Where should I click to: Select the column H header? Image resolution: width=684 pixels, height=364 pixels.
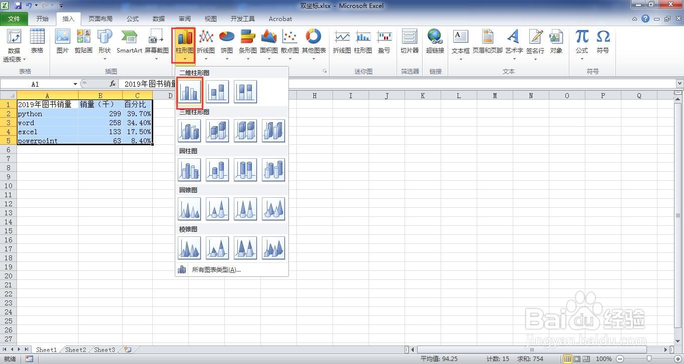click(x=314, y=95)
